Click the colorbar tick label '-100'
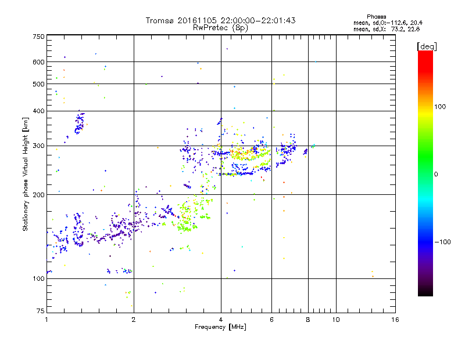Viewport: 465px width, 348px height. click(x=442, y=242)
